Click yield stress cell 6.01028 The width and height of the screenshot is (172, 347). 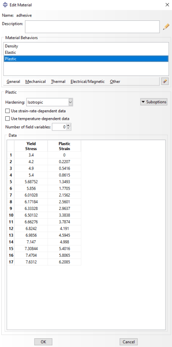31,195
